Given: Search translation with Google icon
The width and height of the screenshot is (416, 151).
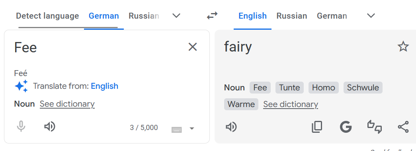Looking at the screenshot, I should (346, 127).
